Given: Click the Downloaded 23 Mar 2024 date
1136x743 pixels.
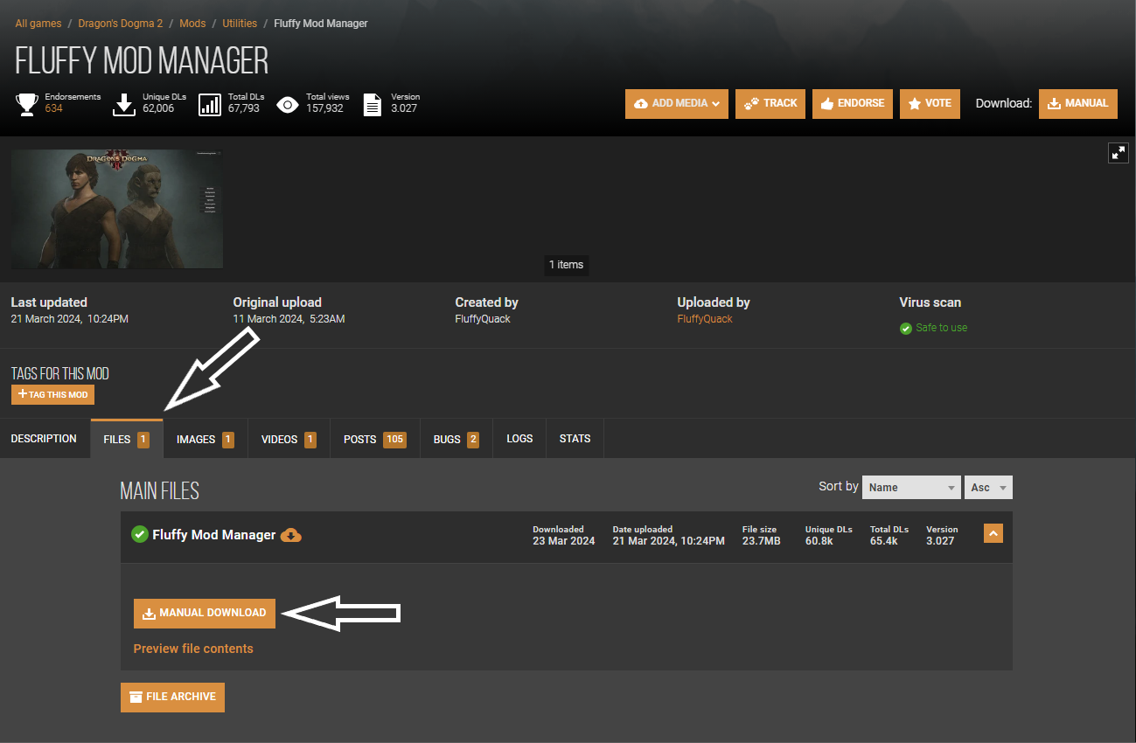Looking at the screenshot, I should click(x=564, y=541).
